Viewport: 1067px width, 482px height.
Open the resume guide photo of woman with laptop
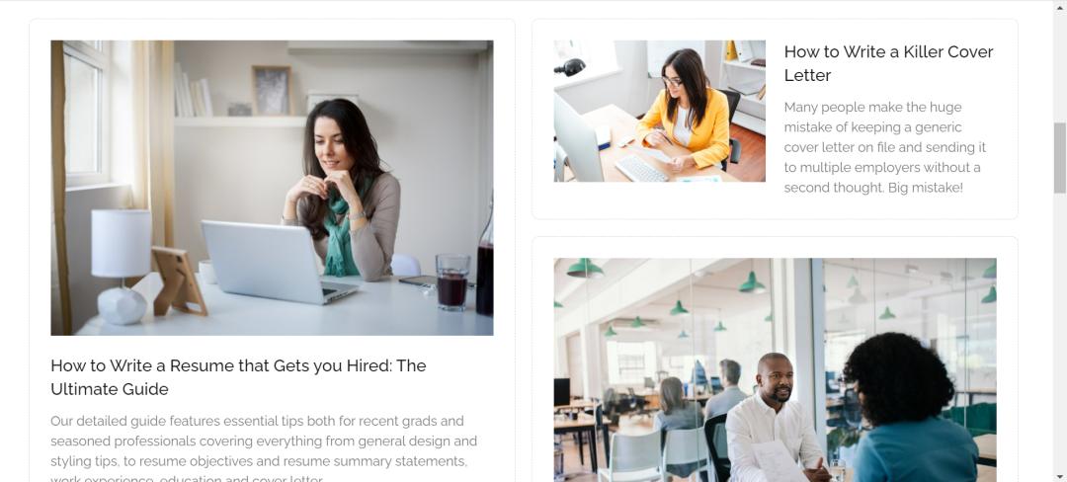272,188
